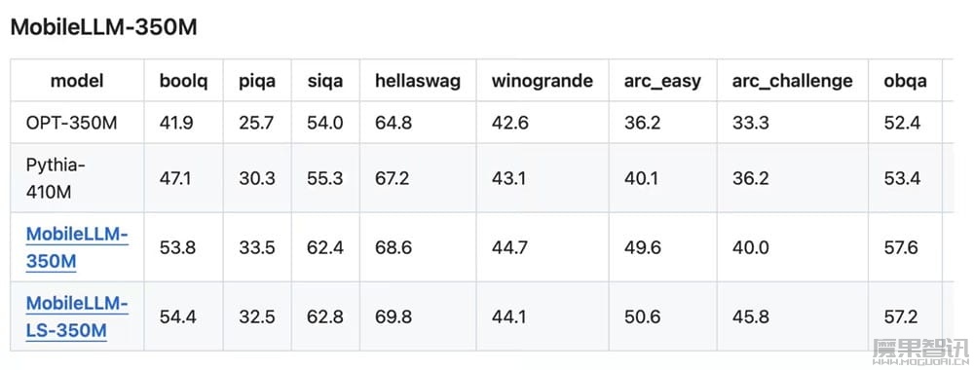Click the 45.8 arc_challenge cell
This screenshot has width=974, height=370.
[750, 316]
